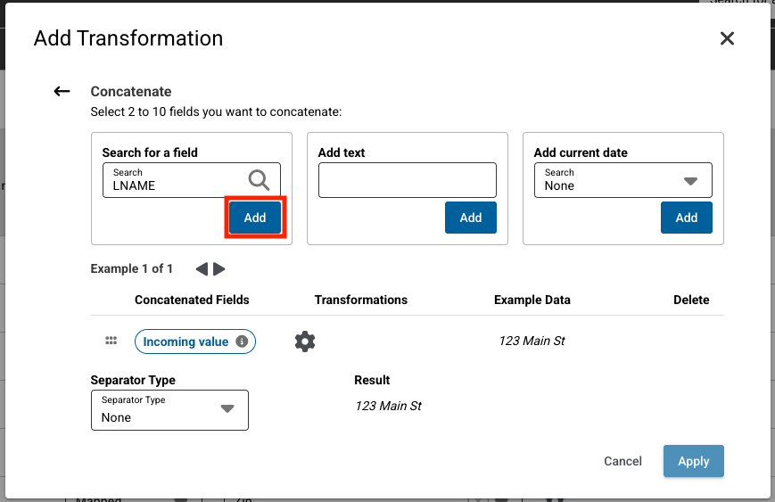Viewport: 775px width, 502px height.
Task: Apply the concatenate transformation
Action: [x=694, y=461]
